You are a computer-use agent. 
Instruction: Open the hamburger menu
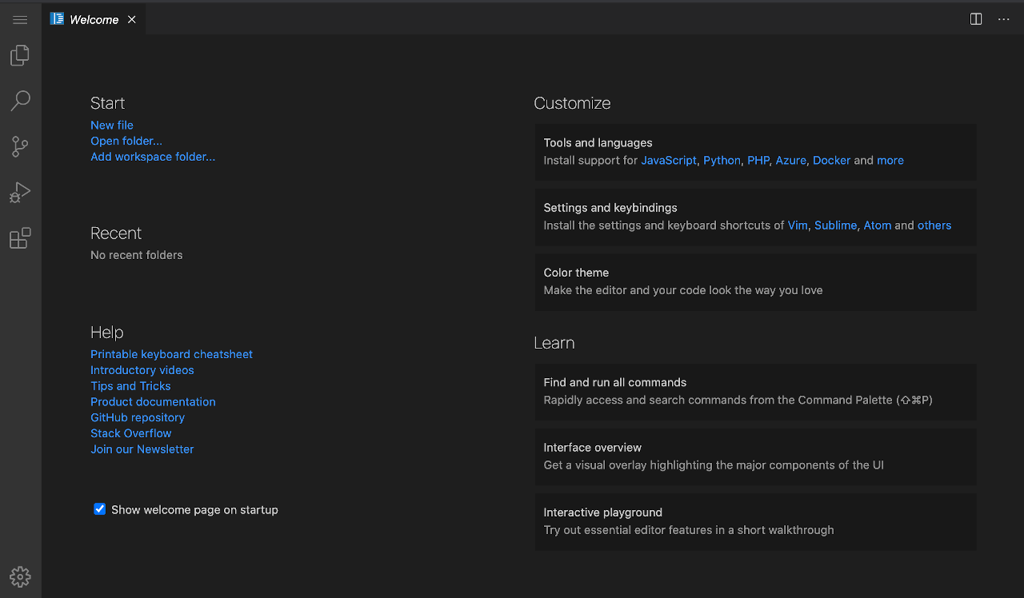pyautogui.click(x=20, y=19)
